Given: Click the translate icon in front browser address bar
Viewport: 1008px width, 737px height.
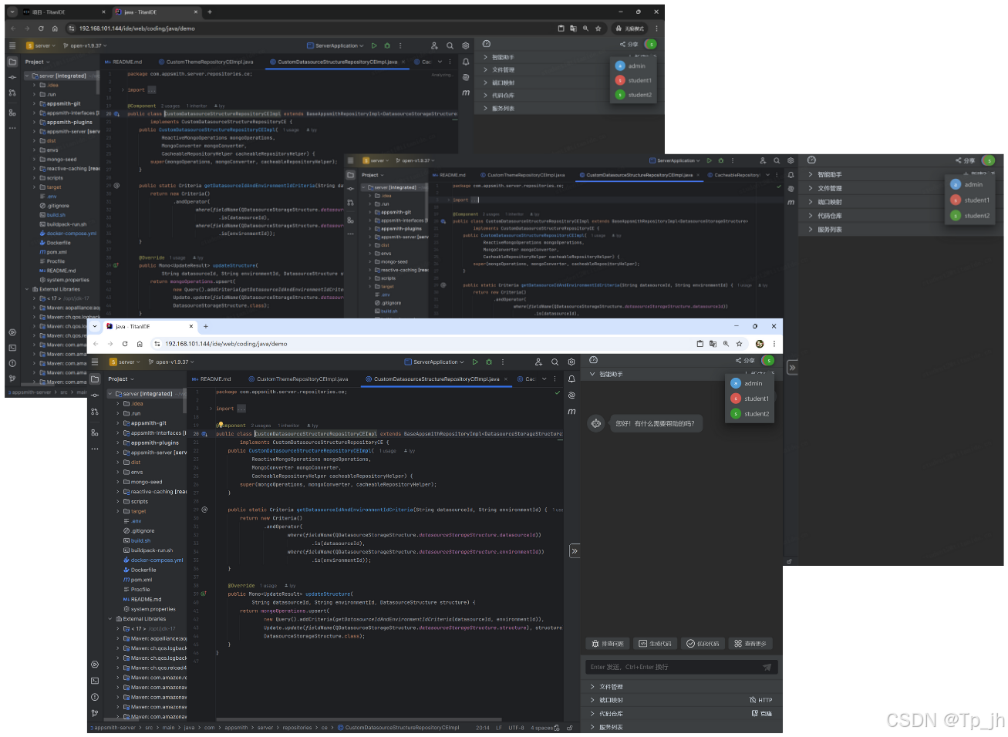Looking at the screenshot, I should pyautogui.click(x=713, y=344).
